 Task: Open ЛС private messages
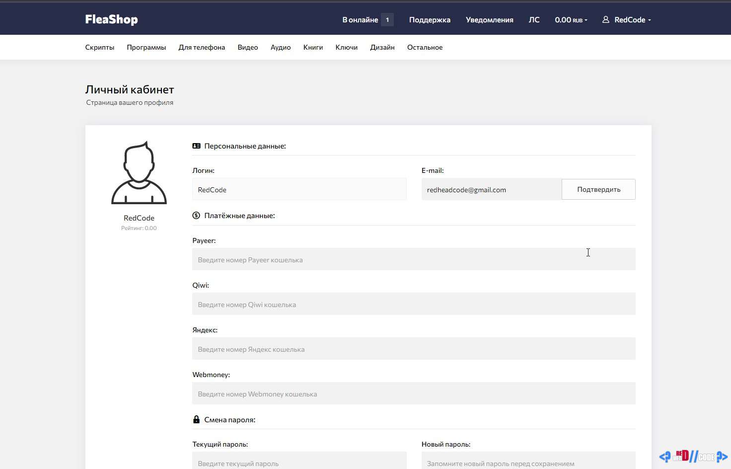534,20
